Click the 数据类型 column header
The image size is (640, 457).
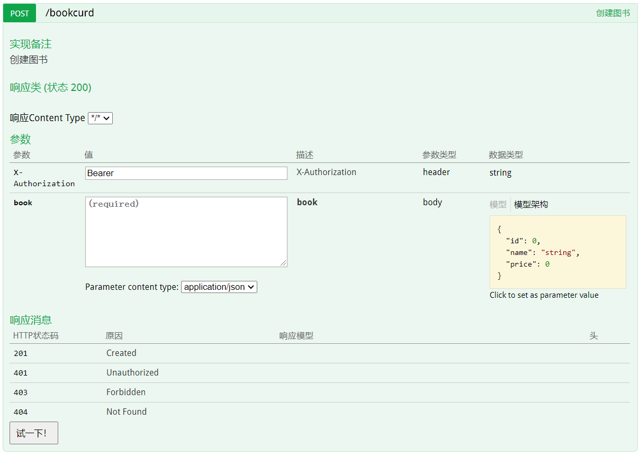[506, 155]
